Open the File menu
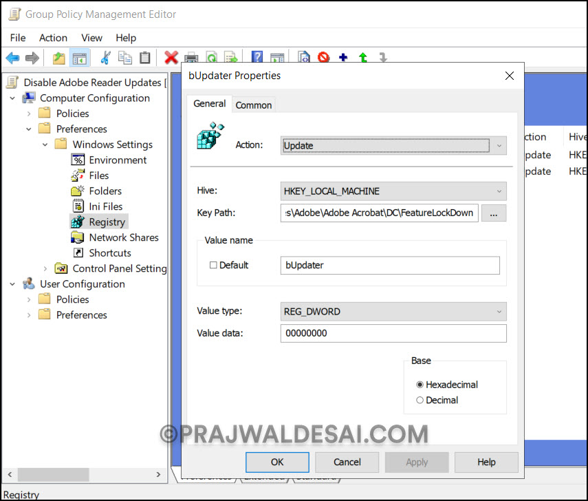Image resolution: width=588 pixels, height=501 pixels. pos(18,38)
